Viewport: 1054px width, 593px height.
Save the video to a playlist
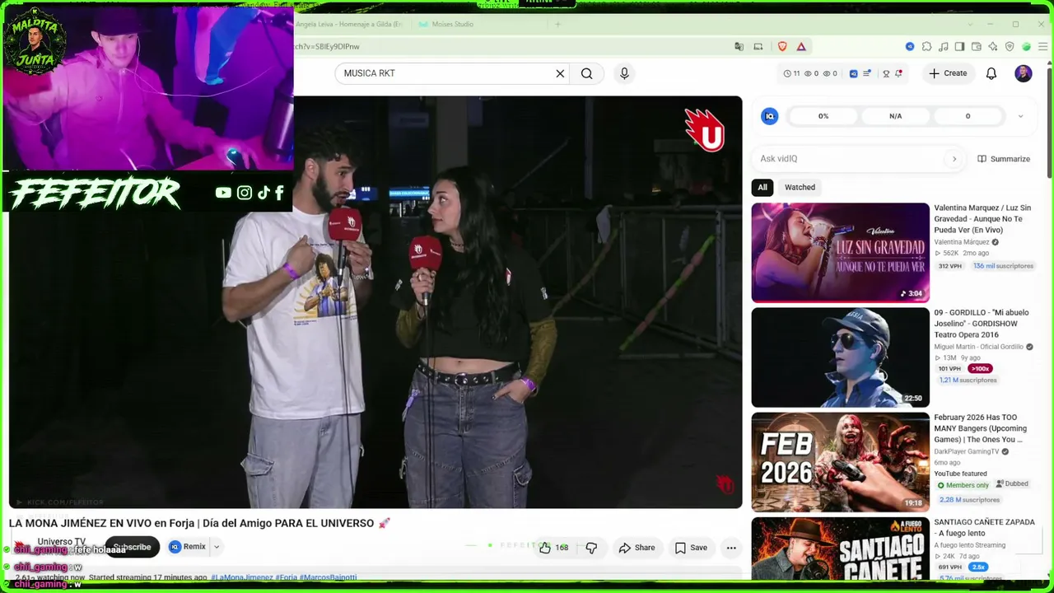(690, 548)
